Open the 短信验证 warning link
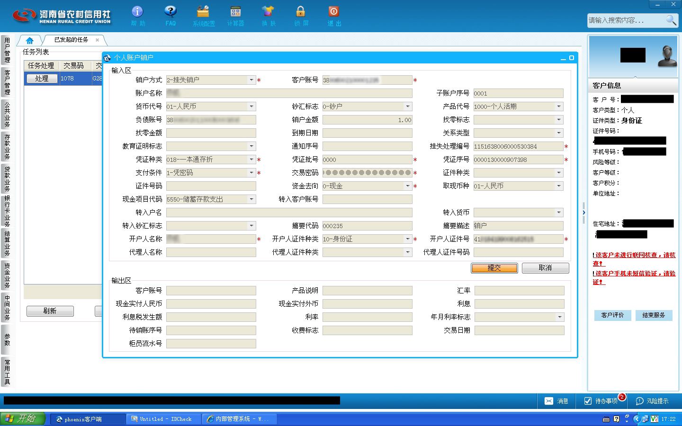This screenshot has height=426, width=682. coord(634,277)
